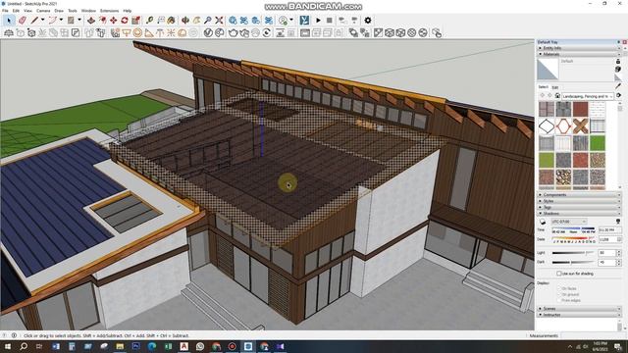This screenshot has height=353, width=628.
Task: Go to In Model materials home icon
Action: (557, 96)
